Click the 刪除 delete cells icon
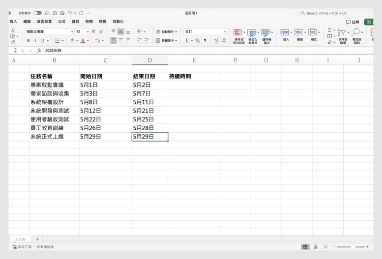Screen dimensions: 382x259 point(299,32)
